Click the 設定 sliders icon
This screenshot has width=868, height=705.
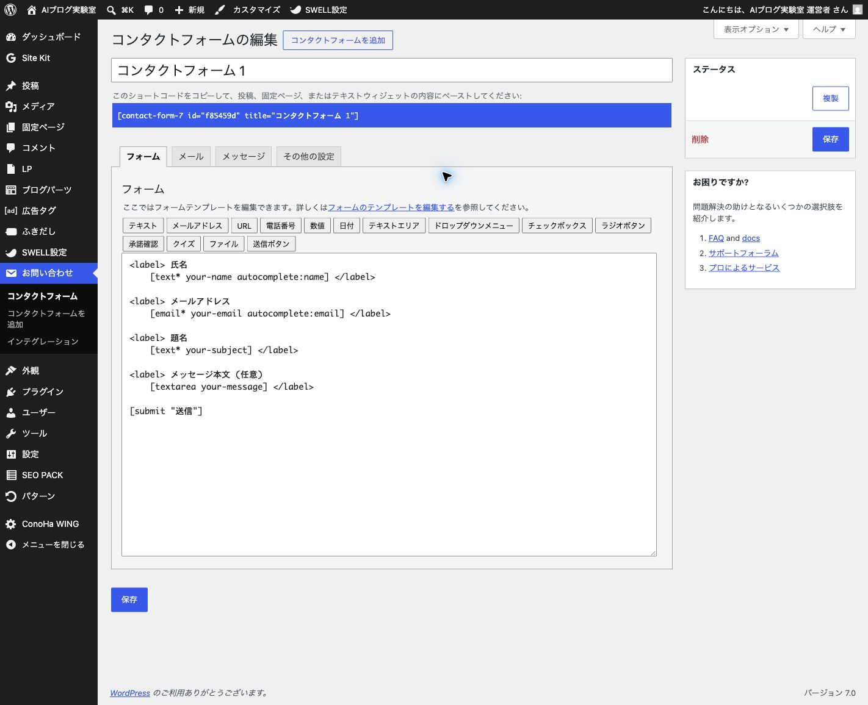[x=11, y=454]
